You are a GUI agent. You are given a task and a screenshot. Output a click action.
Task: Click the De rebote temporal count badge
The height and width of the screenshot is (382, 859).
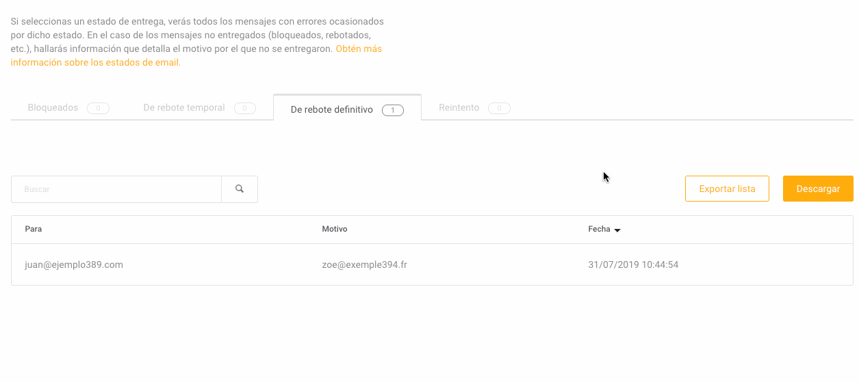click(x=245, y=108)
